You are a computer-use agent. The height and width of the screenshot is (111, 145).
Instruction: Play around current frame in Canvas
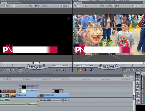coord(113,66)
